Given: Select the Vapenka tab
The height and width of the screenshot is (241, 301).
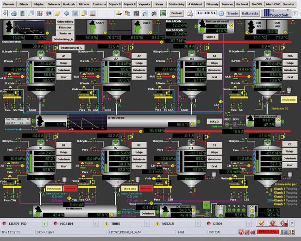Looking at the screenshot, I should pyautogui.click(x=144, y=4).
